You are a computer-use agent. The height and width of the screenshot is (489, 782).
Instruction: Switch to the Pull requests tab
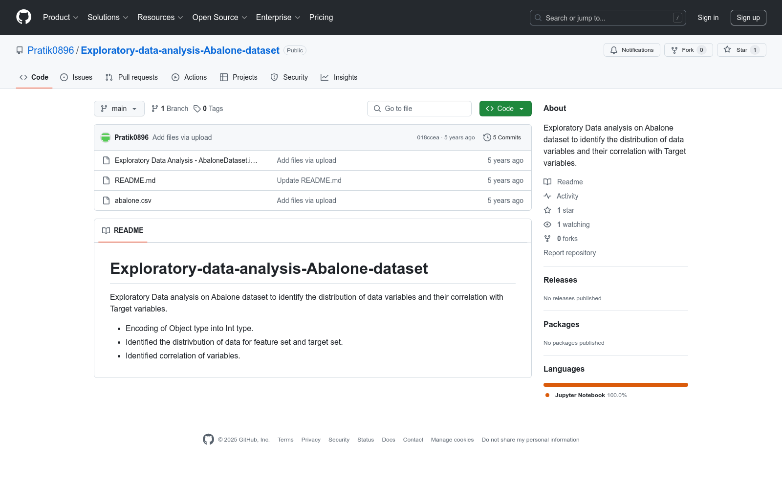point(131,77)
